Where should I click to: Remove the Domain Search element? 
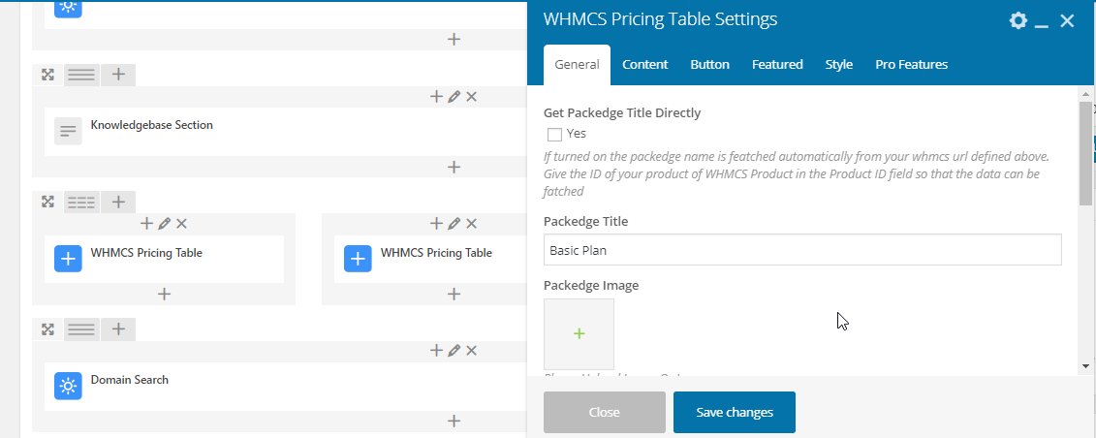tap(471, 351)
